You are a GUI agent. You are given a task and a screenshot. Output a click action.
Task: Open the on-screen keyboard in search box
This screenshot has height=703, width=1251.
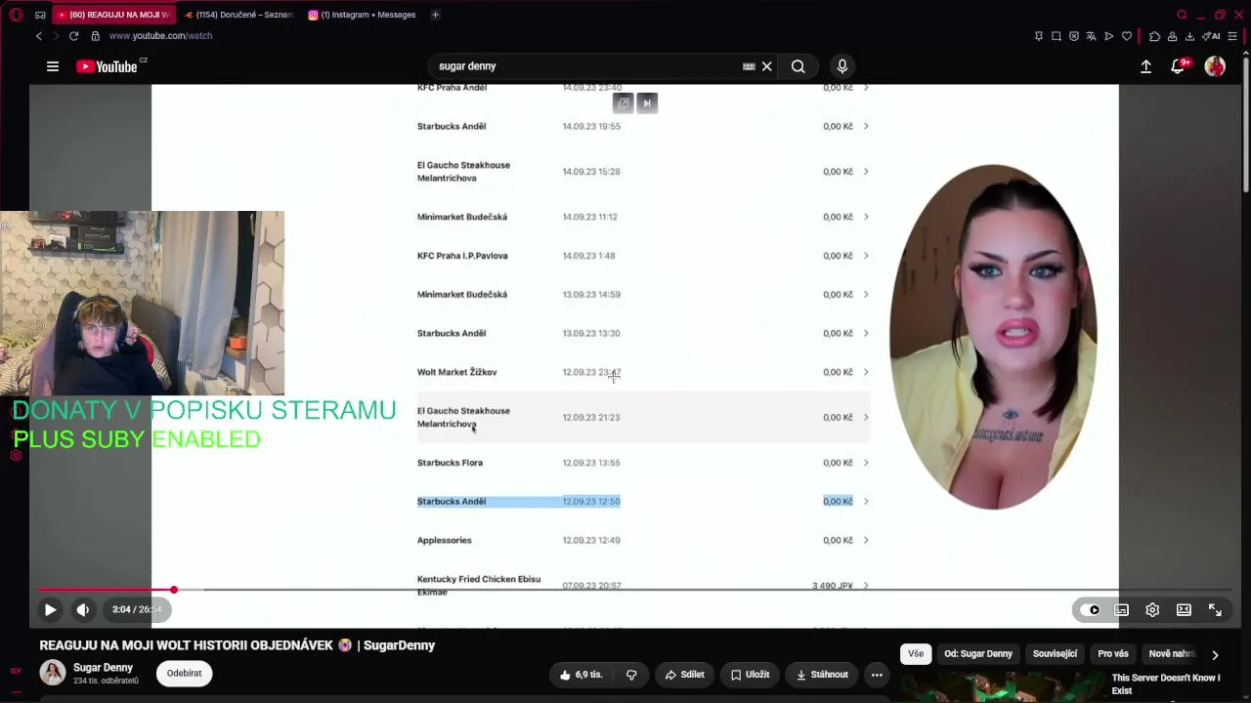click(x=749, y=66)
